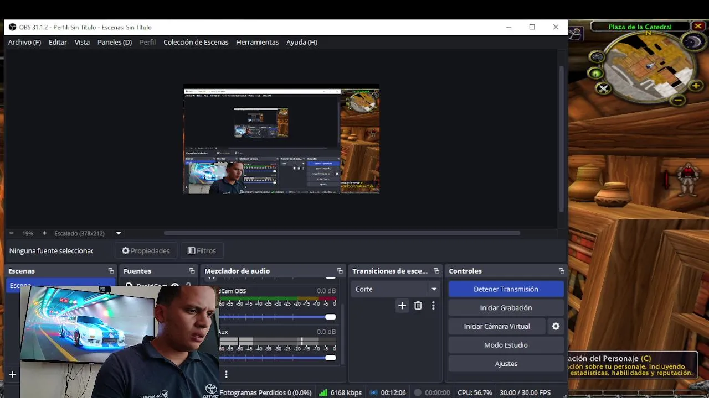Click the top grey round icon left of minimap
The width and height of the screenshot is (709, 398).
coord(597,56)
